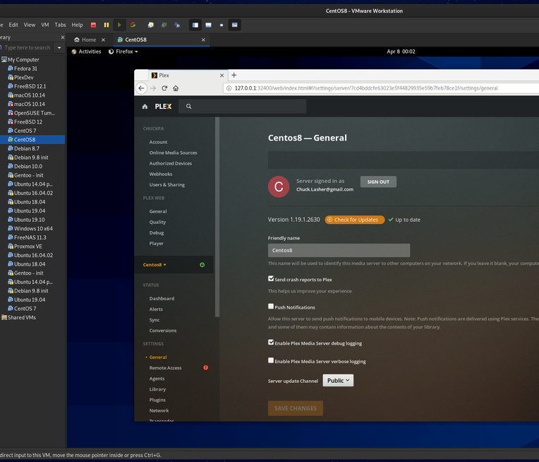Click the library search text field
The width and height of the screenshot is (539, 462).
[27, 47]
